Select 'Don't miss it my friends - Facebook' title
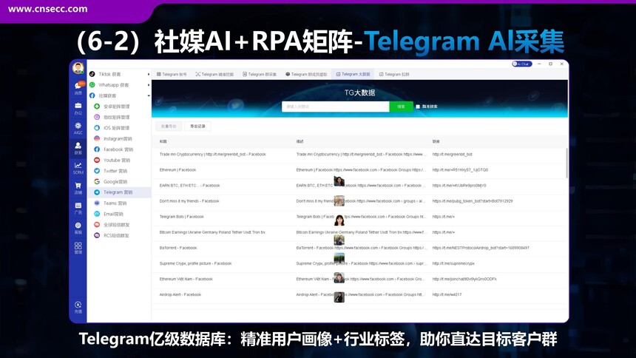The image size is (636, 358). (189, 201)
